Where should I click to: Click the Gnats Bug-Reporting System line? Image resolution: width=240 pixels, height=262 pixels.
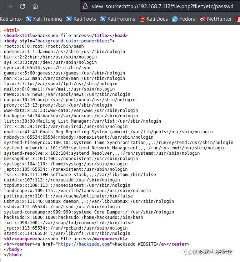click(108, 132)
